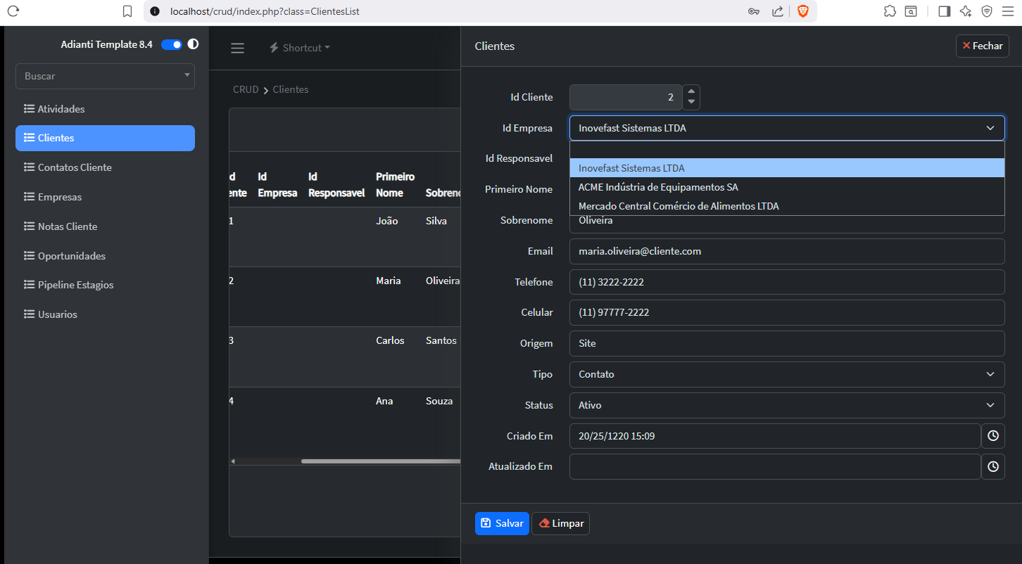
Task: Click the browser address bar URL
Action: coord(265,11)
